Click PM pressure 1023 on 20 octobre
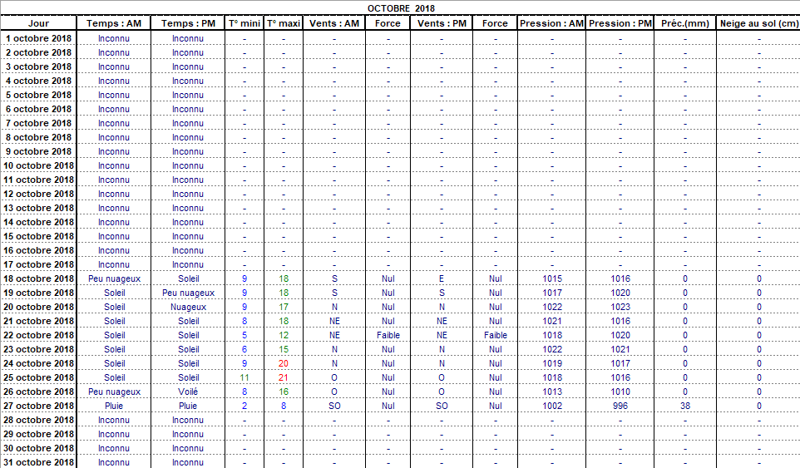 620,307
